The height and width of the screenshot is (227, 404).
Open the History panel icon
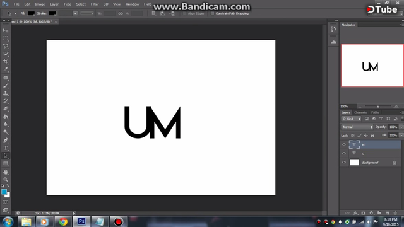coord(333,30)
